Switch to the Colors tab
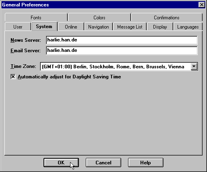The height and width of the screenshot is (172, 207). point(99,17)
